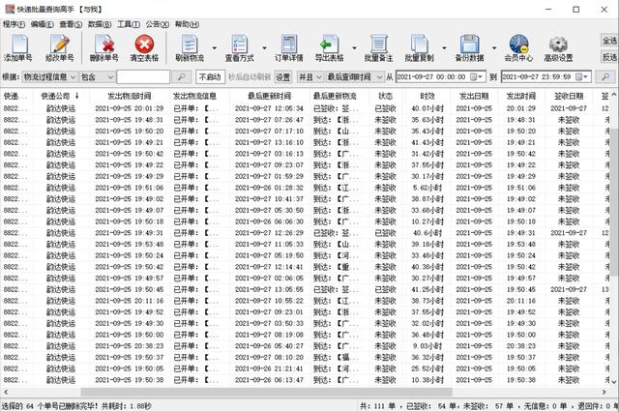Image resolution: width=619 pixels, height=412 pixels.
Task: Click the 全选 button
Action: click(x=609, y=41)
